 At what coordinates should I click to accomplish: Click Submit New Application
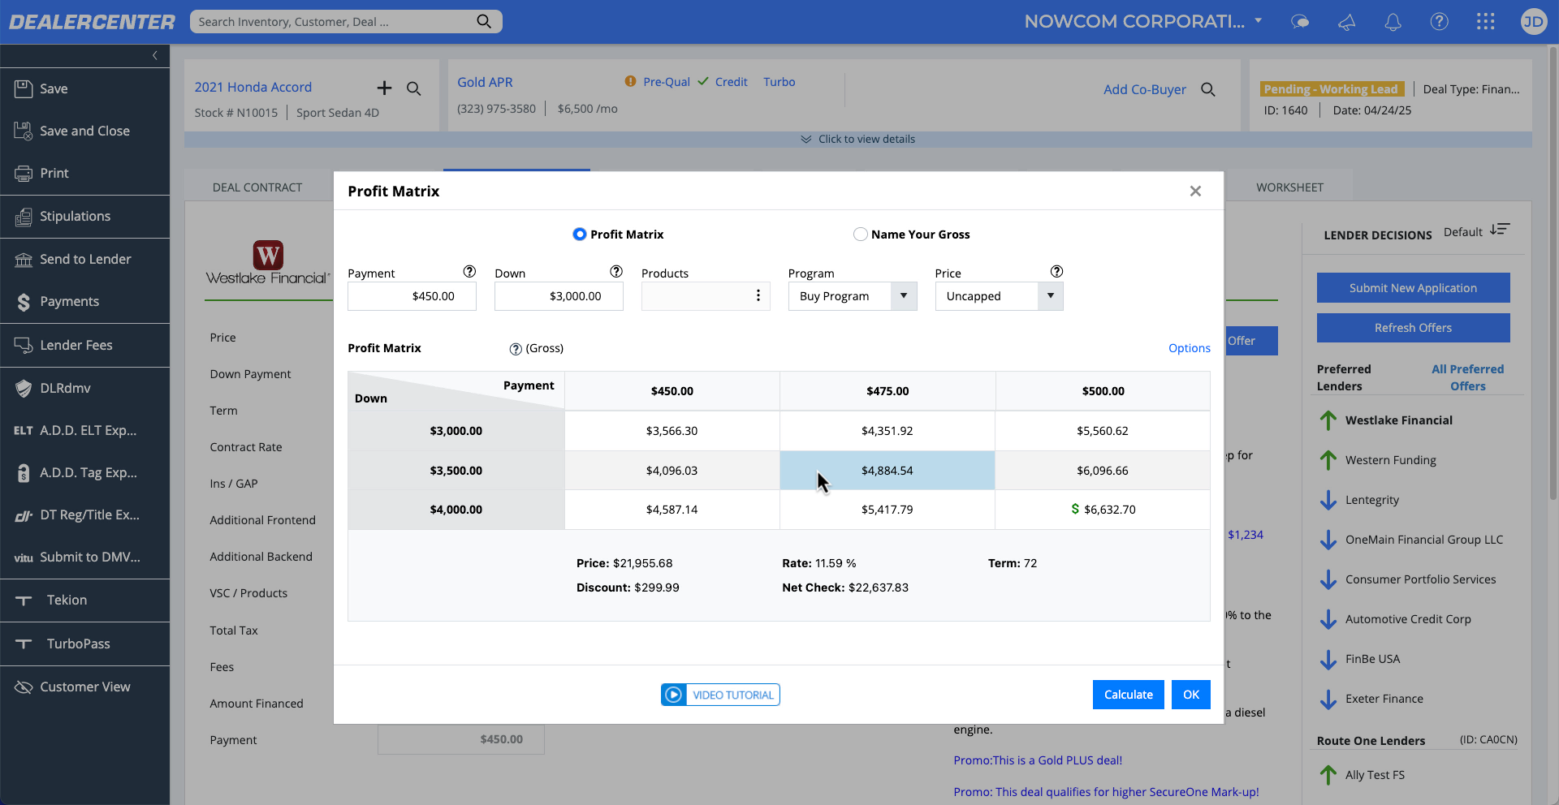click(x=1413, y=288)
